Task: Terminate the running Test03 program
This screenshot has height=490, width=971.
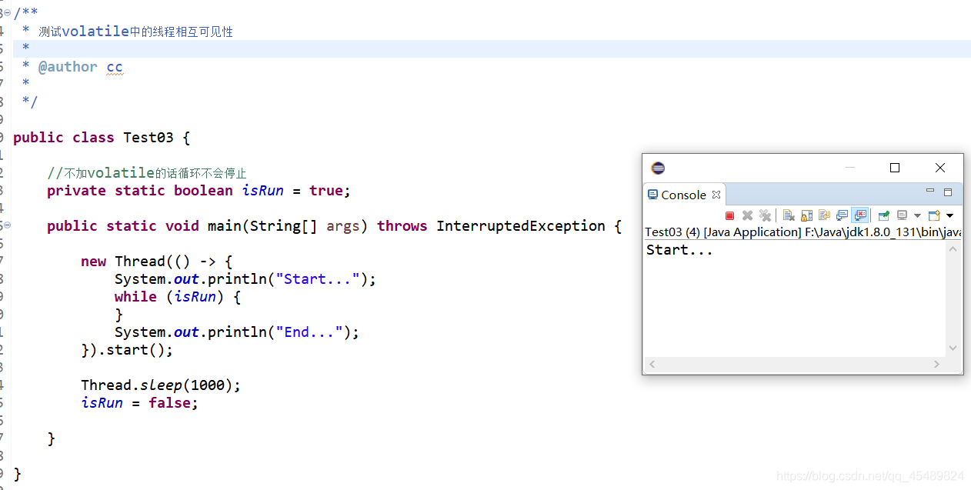Action: [729, 215]
